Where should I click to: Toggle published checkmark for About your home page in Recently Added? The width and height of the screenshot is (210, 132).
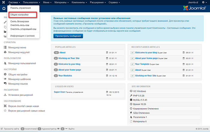pyautogui.click(x=132, y=58)
